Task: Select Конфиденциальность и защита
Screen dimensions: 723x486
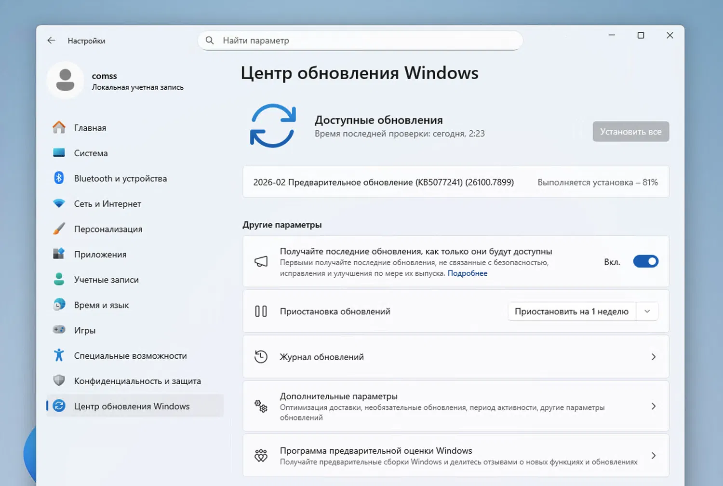Action: [x=135, y=381]
